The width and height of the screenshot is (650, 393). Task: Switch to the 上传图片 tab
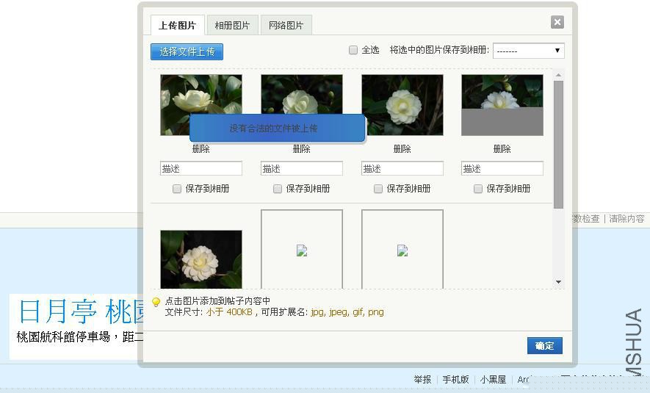pyautogui.click(x=178, y=25)
